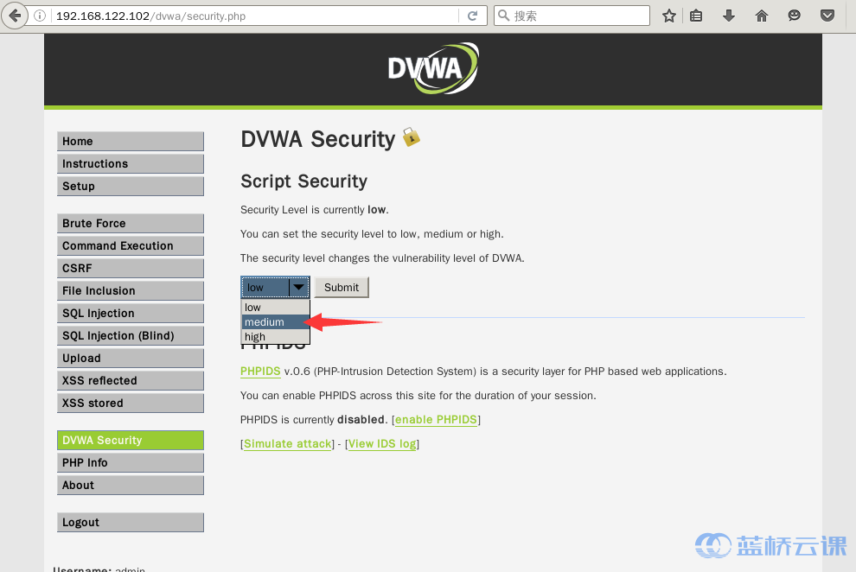856x572 pixels.
Task: Go to CSRF page
Action: [x=131, y=268]
